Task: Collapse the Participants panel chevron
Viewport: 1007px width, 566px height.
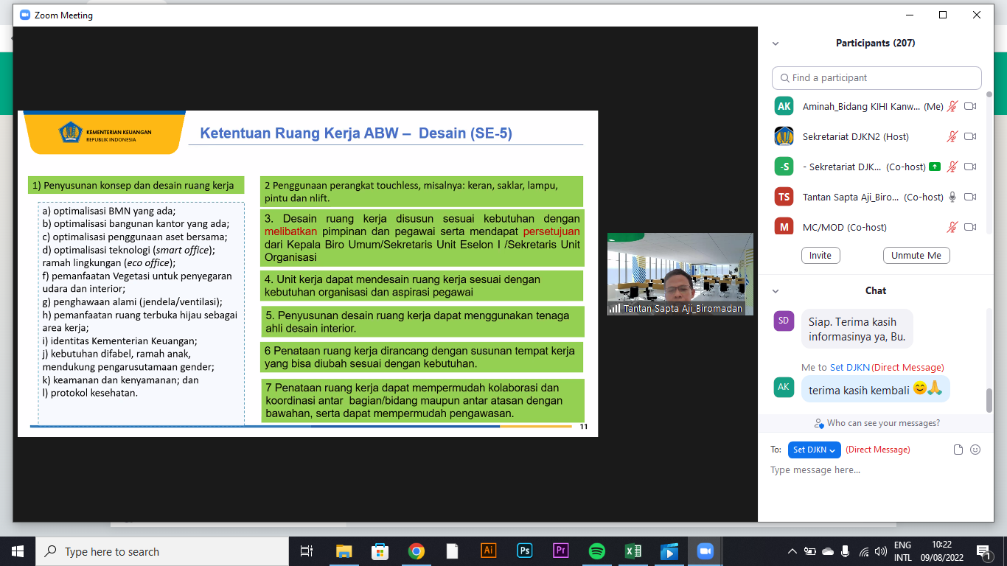Action: point(776,43)
